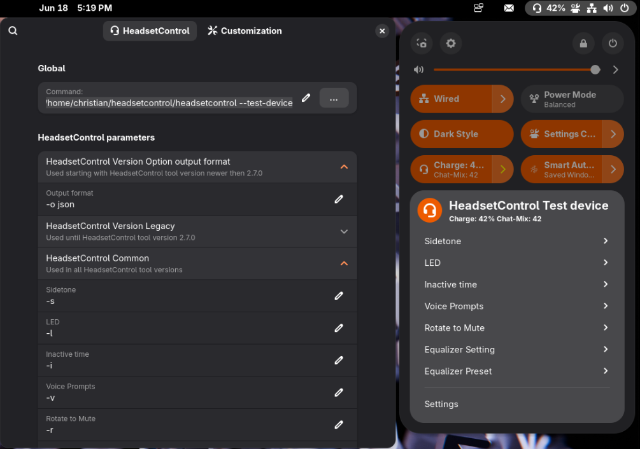Screen dimensions: 640x449
Task: Open the command file chooser ellipsis button
Action: click(334, 98)
